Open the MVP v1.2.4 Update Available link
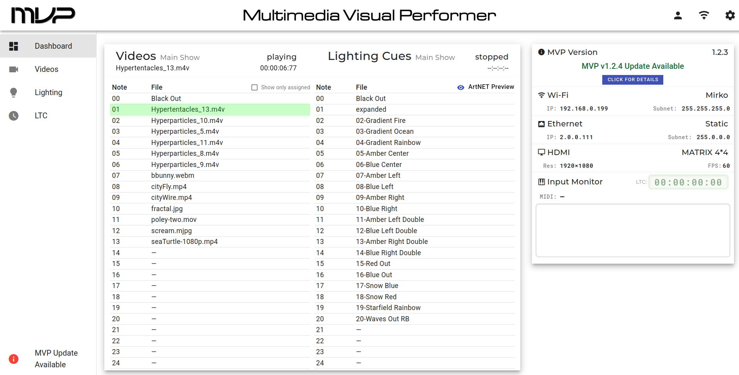The height and width of the screenshot is (375, 739). (x=632, y=66)
